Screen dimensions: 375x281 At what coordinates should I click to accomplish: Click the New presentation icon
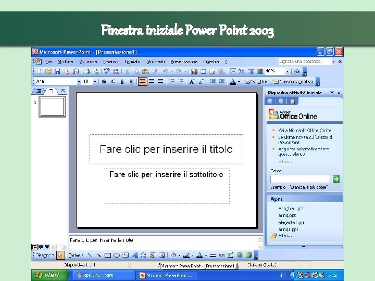pyautogui.click(x=40, y=71)
